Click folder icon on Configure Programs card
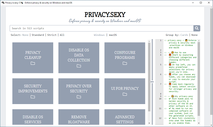 (x=125, y=63)
